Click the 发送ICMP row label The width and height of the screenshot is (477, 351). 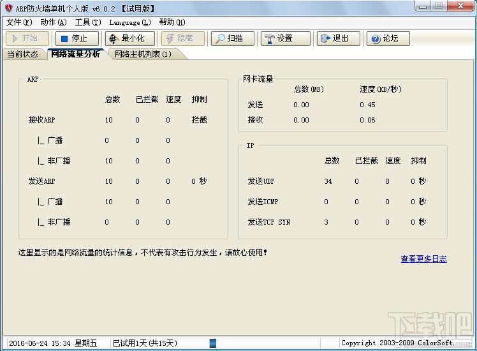(263, 202)
